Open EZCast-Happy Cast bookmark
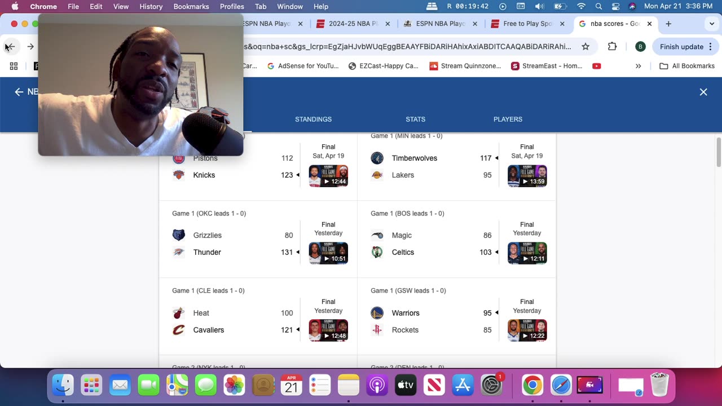Screen dimensions: 722x406 [384, 66]
